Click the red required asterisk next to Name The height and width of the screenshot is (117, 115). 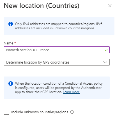(x=15, y=43)
